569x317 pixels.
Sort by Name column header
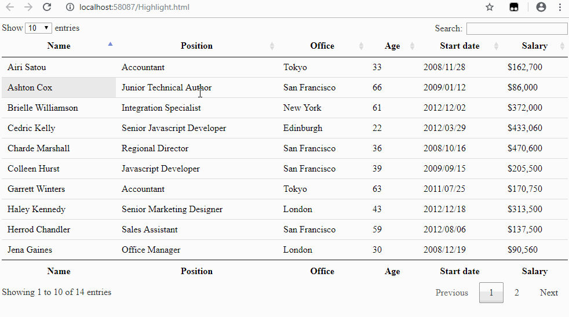click(x=59, y=46)
